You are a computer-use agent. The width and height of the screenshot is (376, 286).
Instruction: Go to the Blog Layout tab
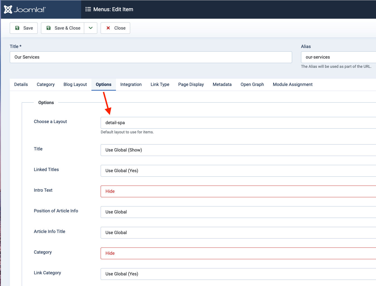point(75,85)
